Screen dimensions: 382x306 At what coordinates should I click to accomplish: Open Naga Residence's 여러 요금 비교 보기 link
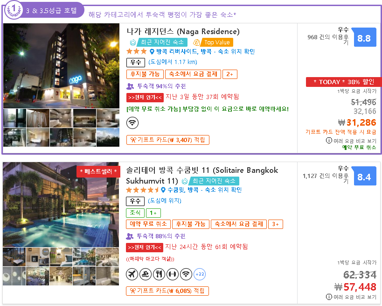coord(354,141)
